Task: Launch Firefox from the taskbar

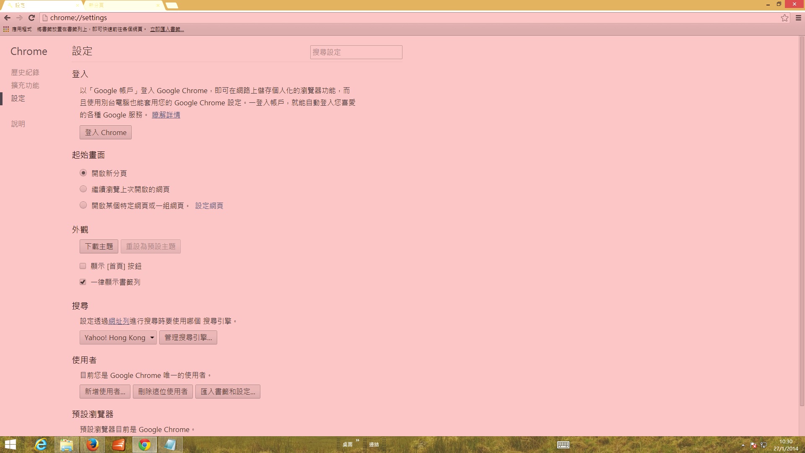Action: click(92, 445)
